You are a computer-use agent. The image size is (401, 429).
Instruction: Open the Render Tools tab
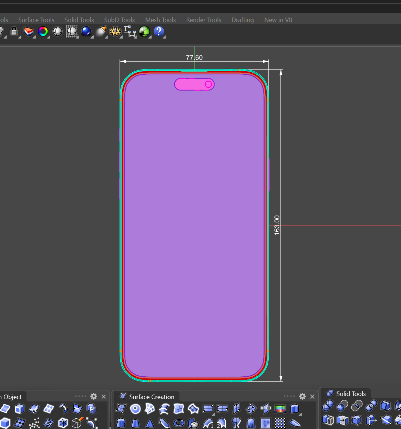[x=204, y=20]
